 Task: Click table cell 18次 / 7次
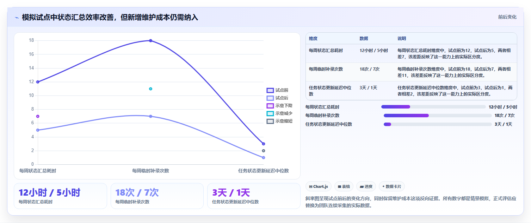369,69
